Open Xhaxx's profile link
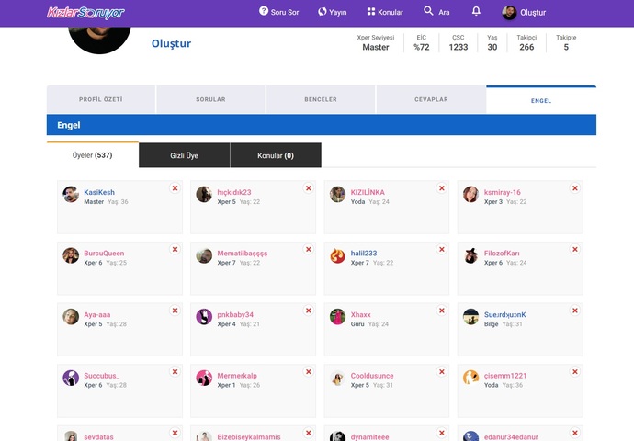The image size is (634, 441). tap(361, 314)
